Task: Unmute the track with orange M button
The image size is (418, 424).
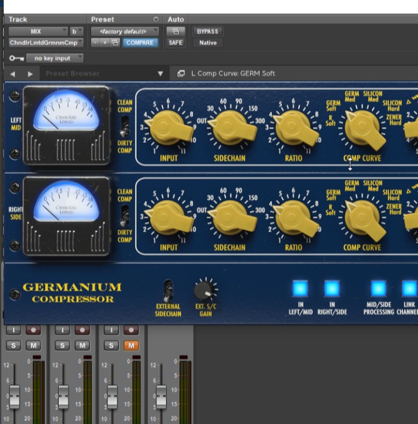Action: pos(132,346)
